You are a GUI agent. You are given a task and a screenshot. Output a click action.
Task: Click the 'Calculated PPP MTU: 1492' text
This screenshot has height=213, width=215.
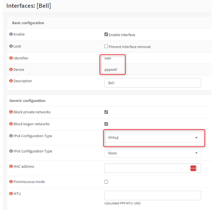click(122, 203)
